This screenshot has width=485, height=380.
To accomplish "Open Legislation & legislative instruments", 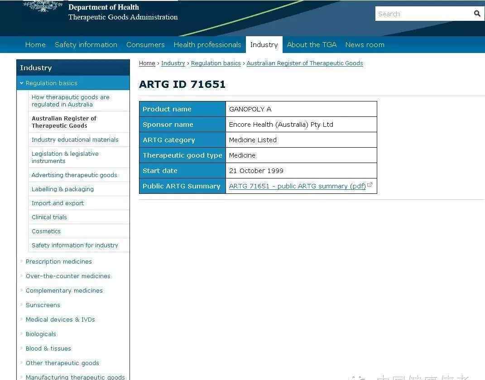I will pos(65,157).
